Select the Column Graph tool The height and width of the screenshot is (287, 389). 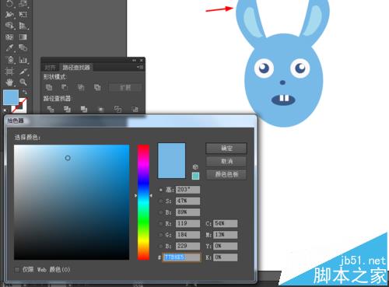pyautogui.click(x=23, y=60)
